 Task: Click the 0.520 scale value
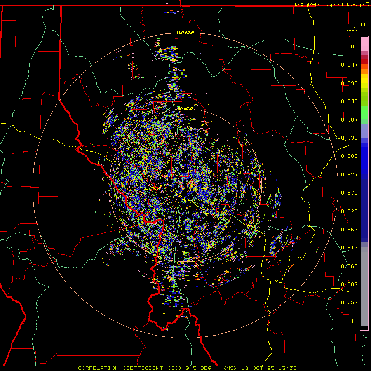349,211
